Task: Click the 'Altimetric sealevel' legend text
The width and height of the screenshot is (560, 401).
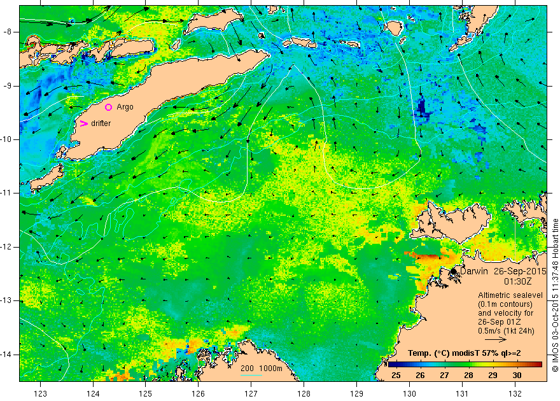Action: point(510,295)
